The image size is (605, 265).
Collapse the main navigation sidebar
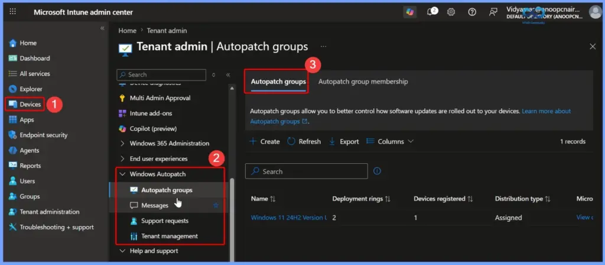(102, 28)
